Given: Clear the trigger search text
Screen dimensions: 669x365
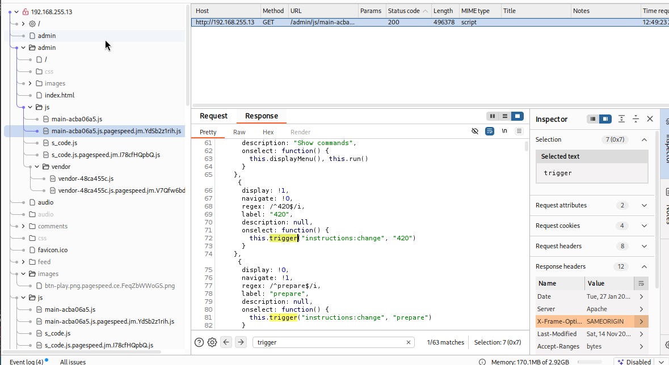Looking at the screenshot, I should coord(409,342).
